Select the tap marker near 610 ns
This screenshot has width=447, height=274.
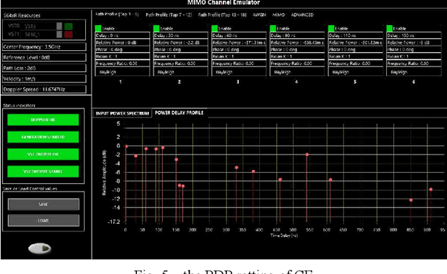330,180
